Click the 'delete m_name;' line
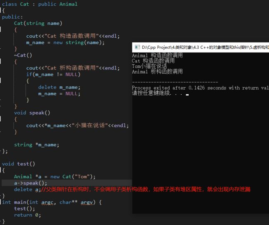Image resolution: width=269 pixels, height=225 pixels. [59, 87]
